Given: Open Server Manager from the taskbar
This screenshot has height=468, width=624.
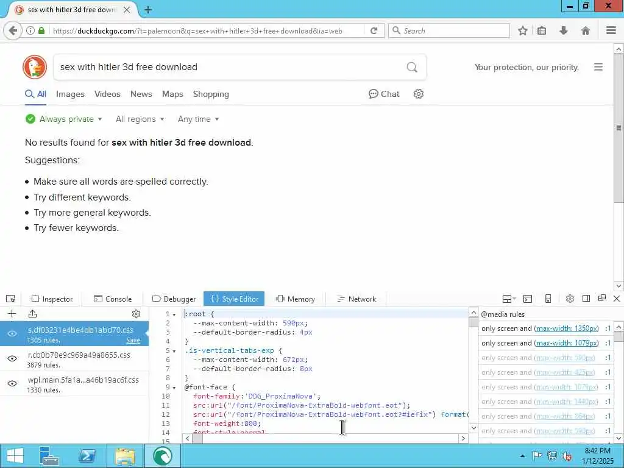Looking at the screenshot, I should click(x=50, y=456).
